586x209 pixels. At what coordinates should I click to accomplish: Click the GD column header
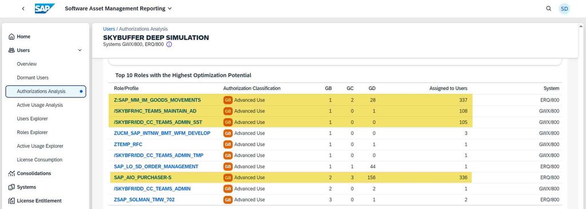point(372,89)
